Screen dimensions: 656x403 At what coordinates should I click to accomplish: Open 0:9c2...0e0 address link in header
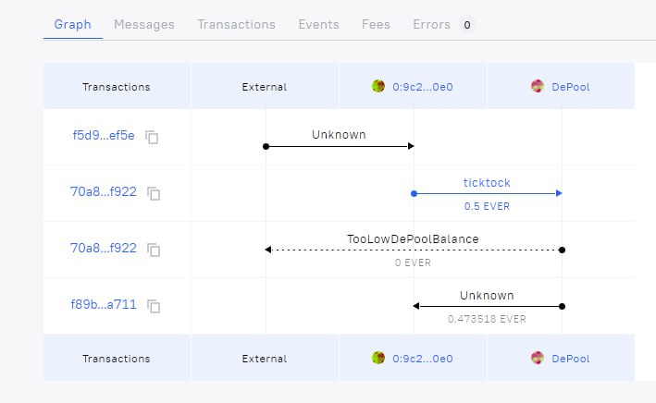422,87
